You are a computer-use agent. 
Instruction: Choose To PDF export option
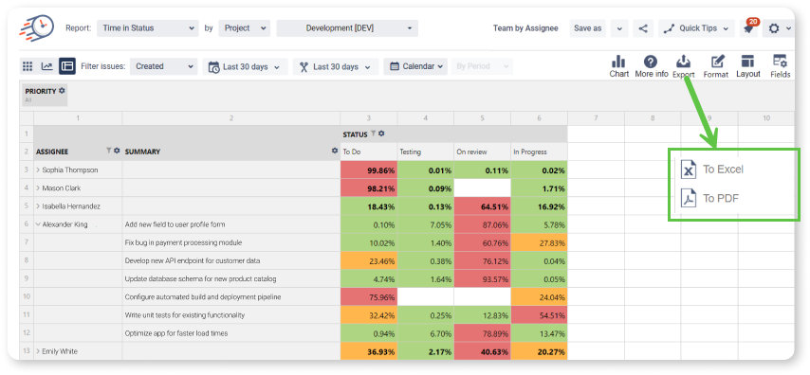point(709,198)
